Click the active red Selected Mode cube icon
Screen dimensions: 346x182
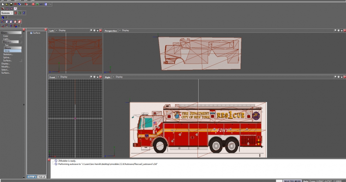[x=19, y=22]
